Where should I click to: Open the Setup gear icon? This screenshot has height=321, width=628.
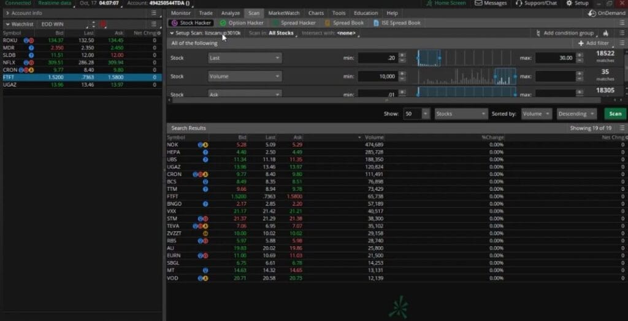coord(569,3)
